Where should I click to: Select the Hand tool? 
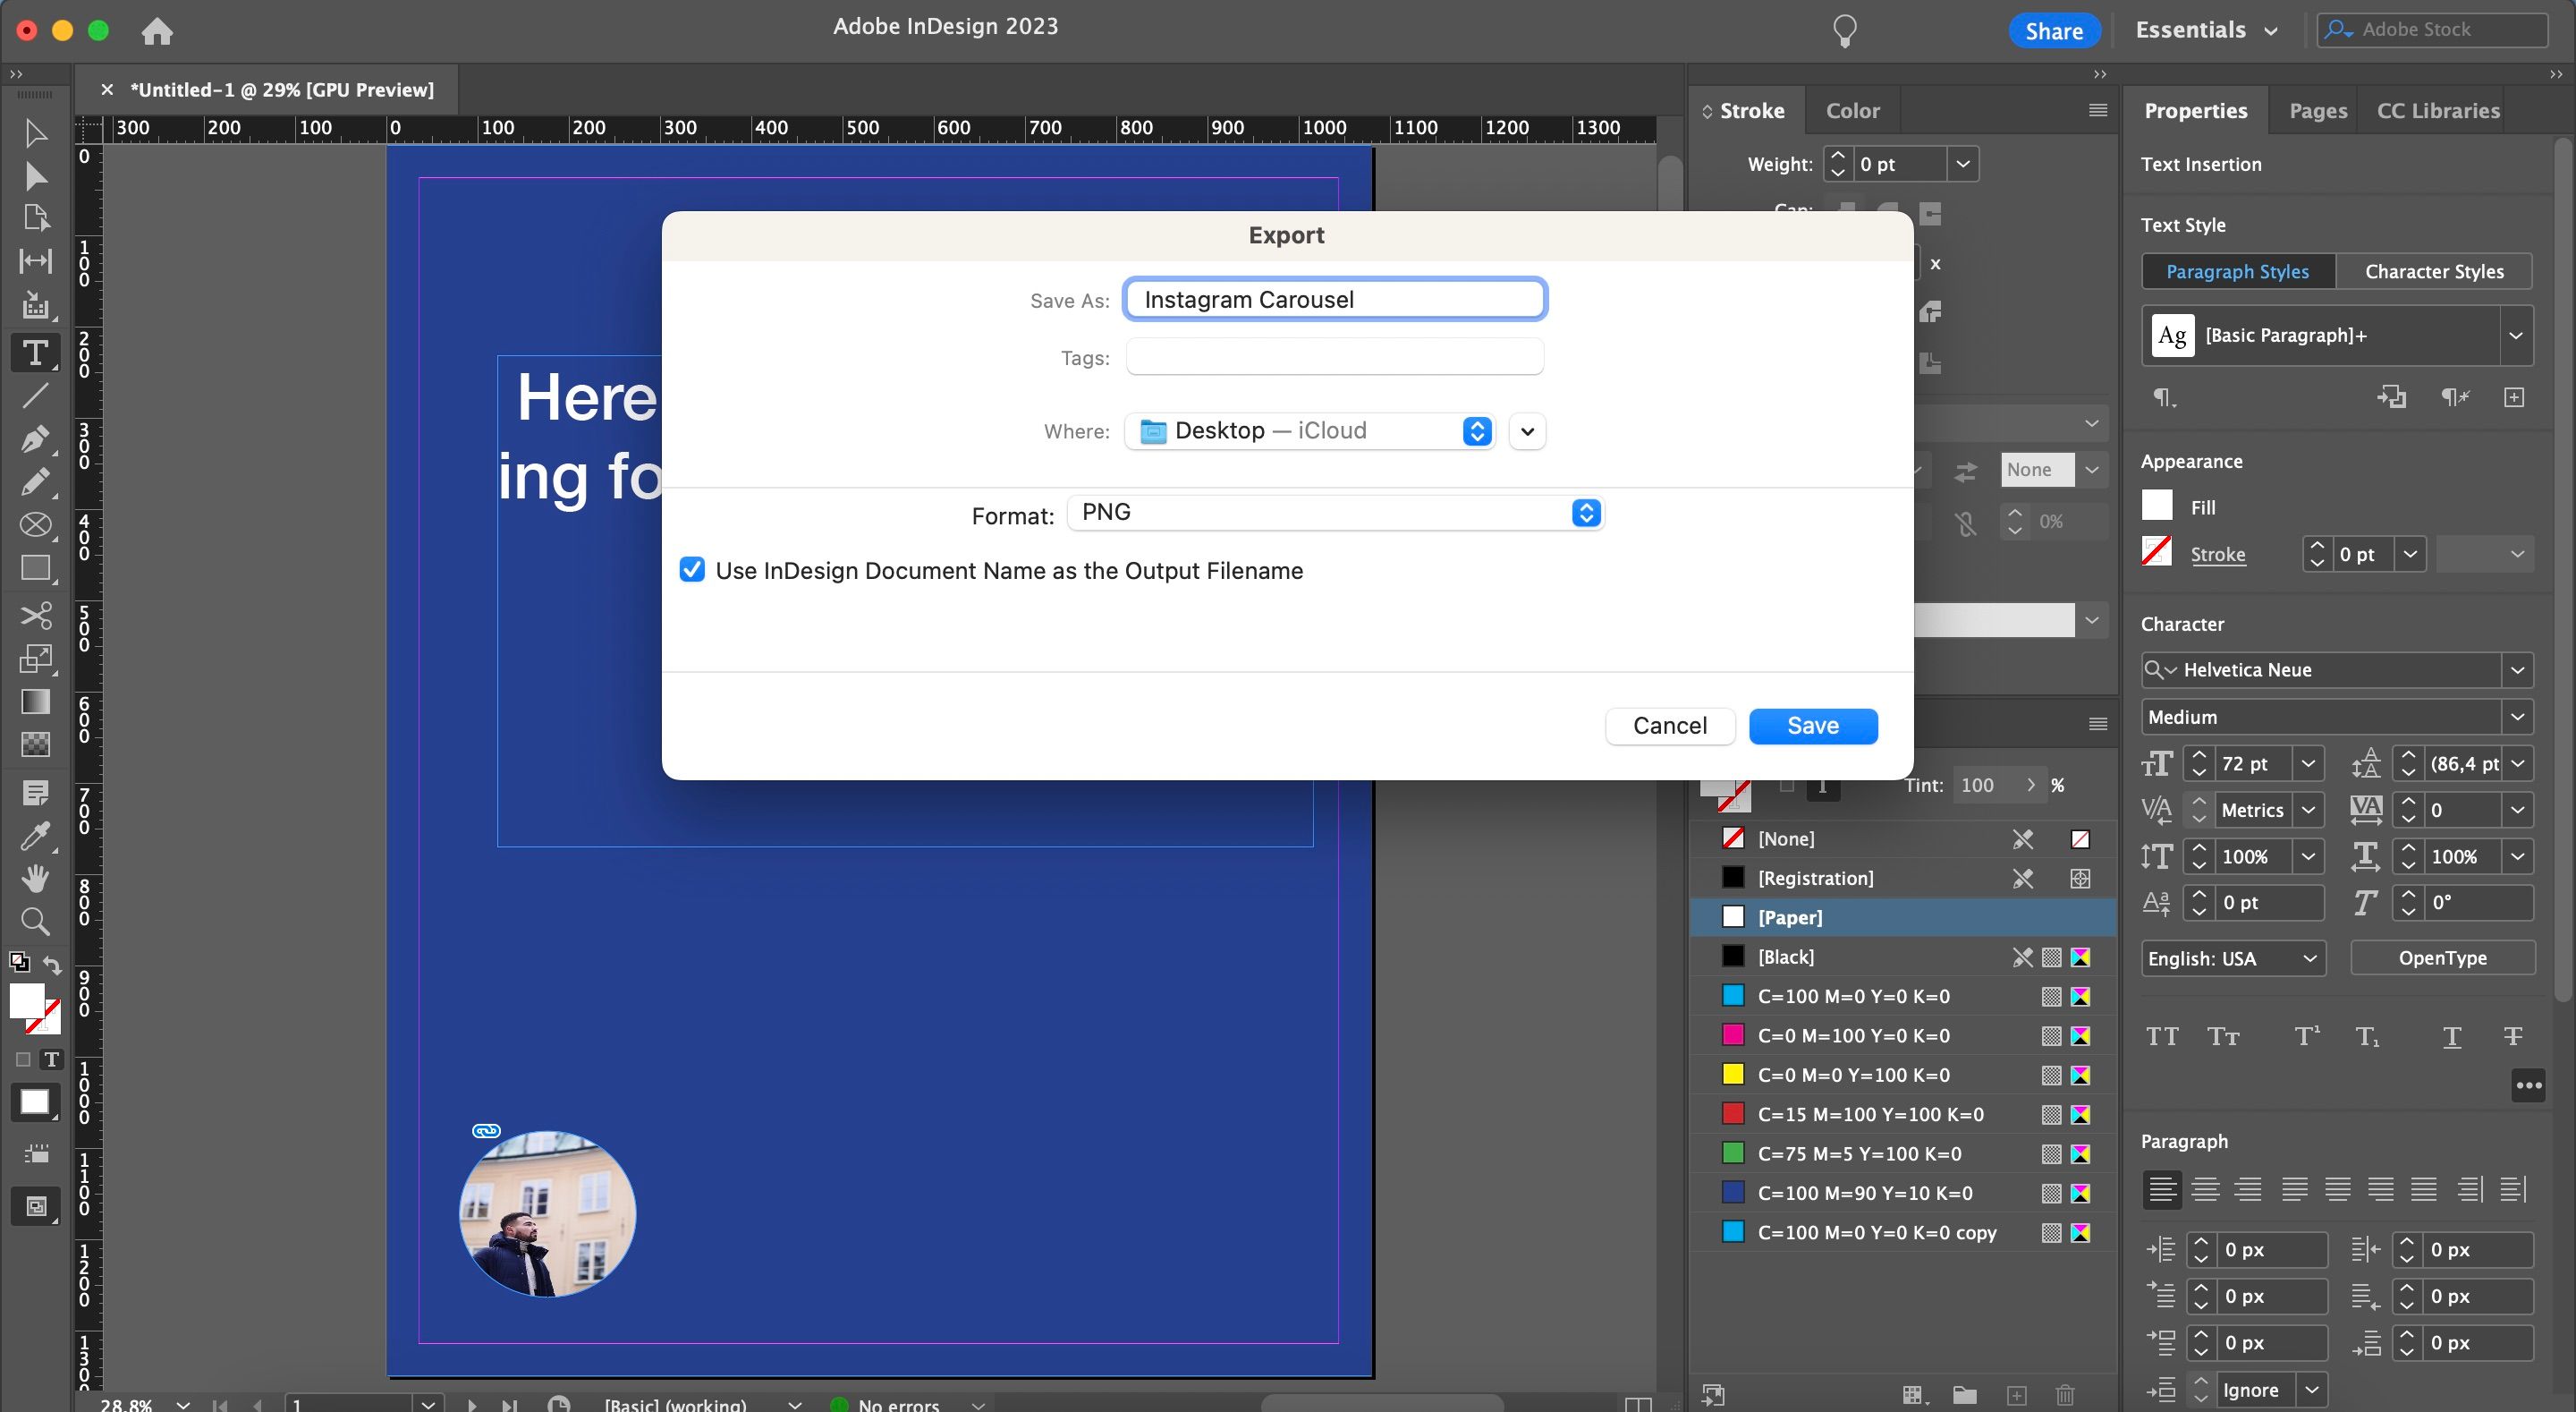coord(36,878)
